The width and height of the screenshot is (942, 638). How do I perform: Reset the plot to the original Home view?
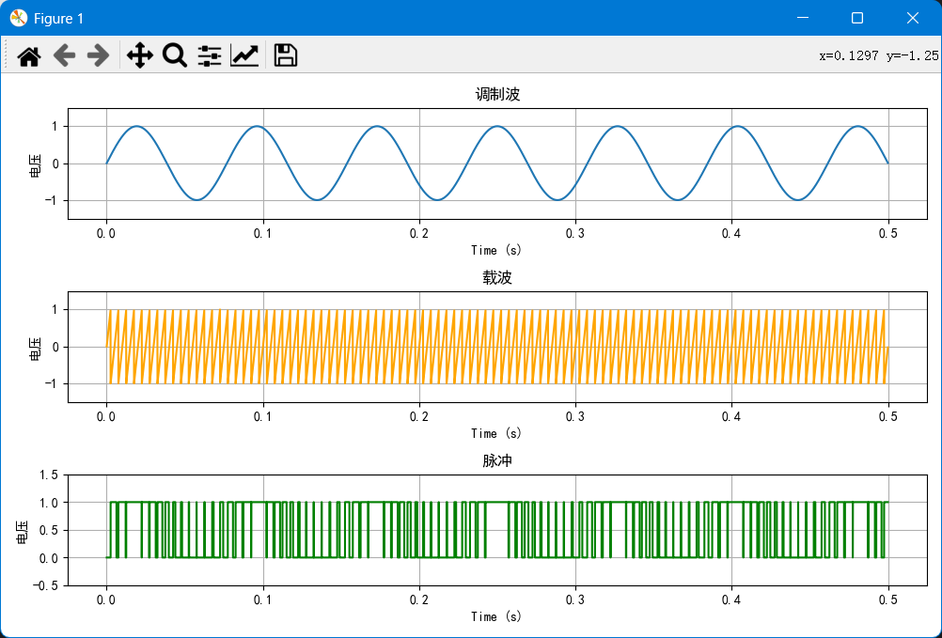click(x=29, y=55)
